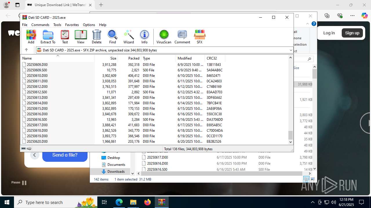
Task: Sort file list by Name column
Action: pos(57,58)
